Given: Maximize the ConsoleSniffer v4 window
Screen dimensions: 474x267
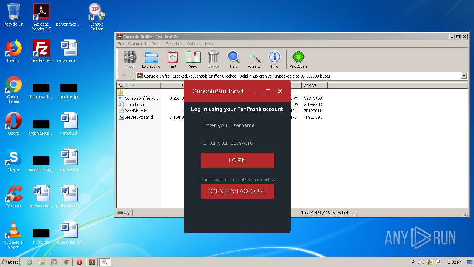Looking at the screenshot, I should point(268,92).
